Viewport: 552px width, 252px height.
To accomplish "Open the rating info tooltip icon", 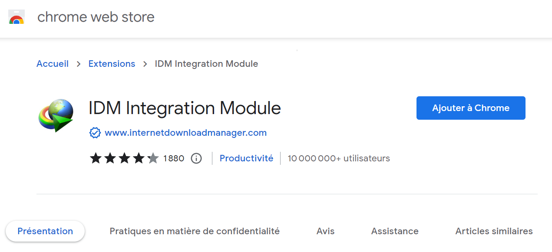I will point(196,158).
